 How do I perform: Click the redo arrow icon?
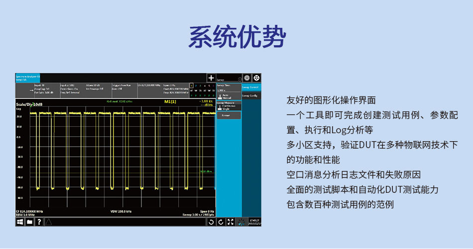(x=221, y=222)
